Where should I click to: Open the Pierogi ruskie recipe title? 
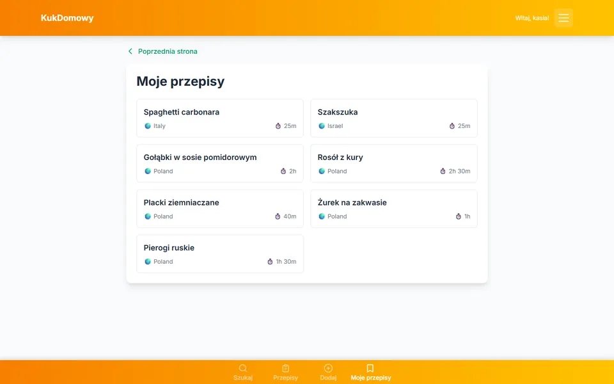click(169, 248)
